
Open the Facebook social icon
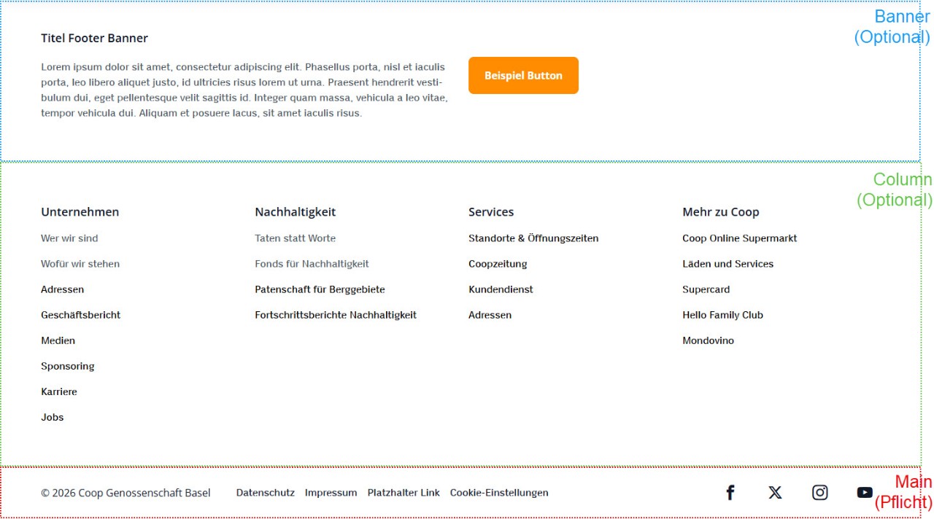[x=730, y=493]
